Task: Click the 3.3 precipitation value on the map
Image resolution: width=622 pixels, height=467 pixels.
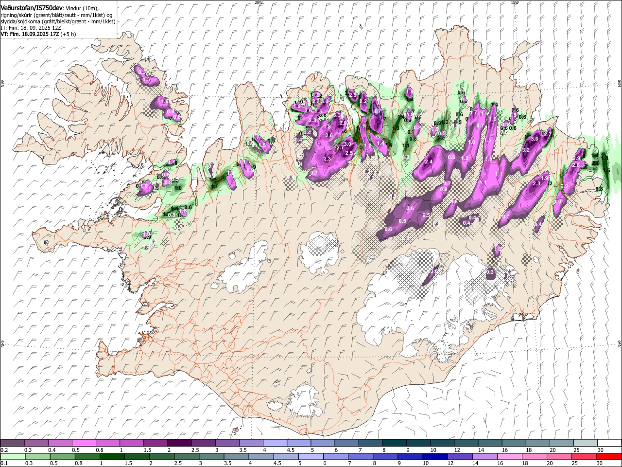Action: pos(337,114)
